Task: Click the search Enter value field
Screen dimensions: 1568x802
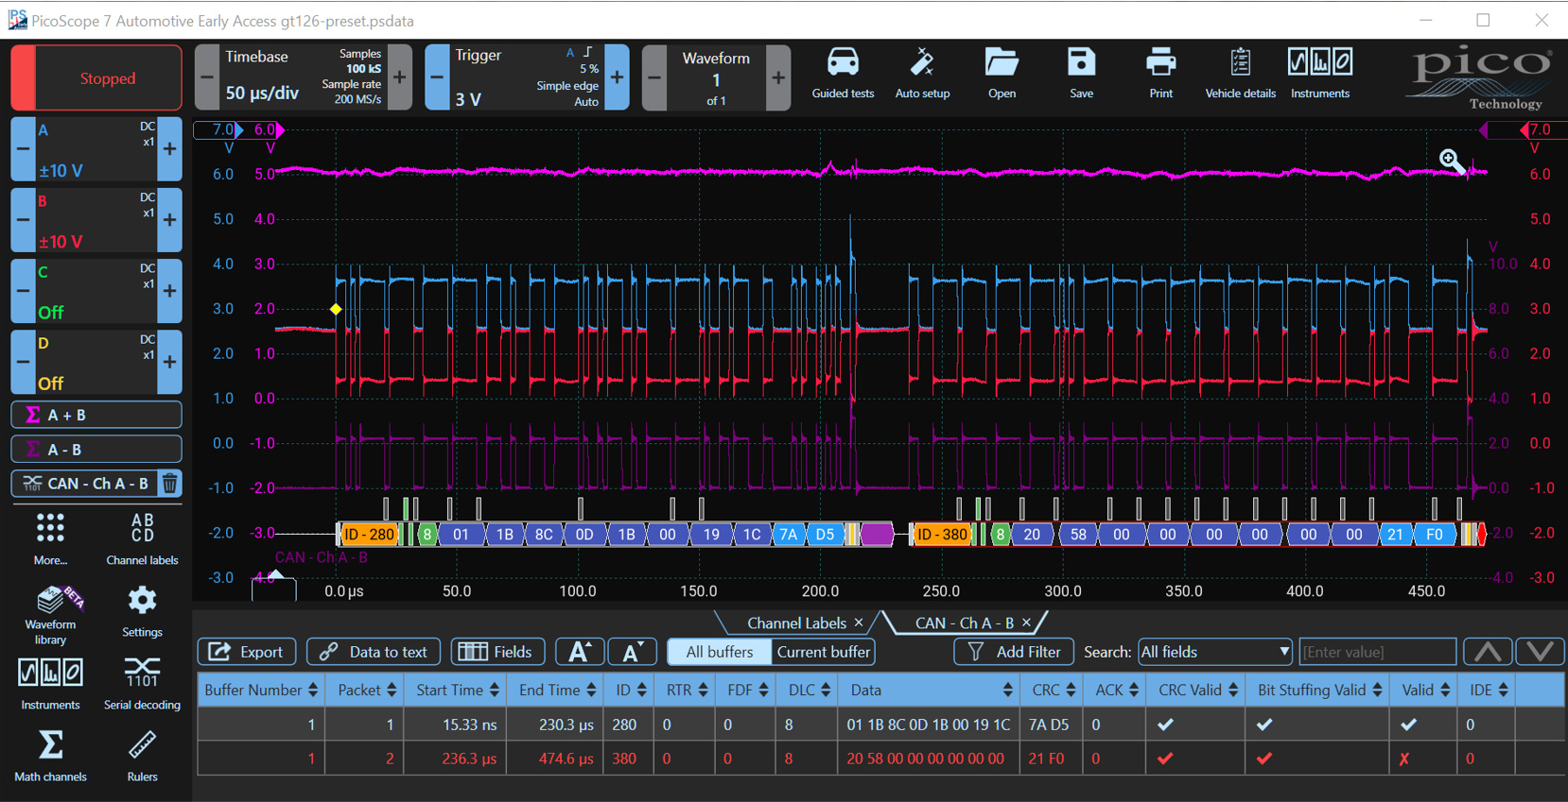Action: (1377, 652)
